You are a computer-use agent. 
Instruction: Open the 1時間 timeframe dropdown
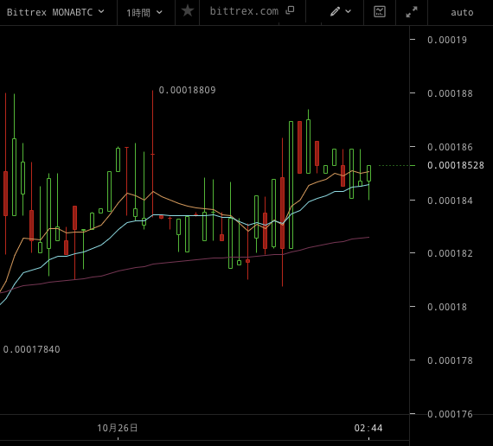click(144, 13)
